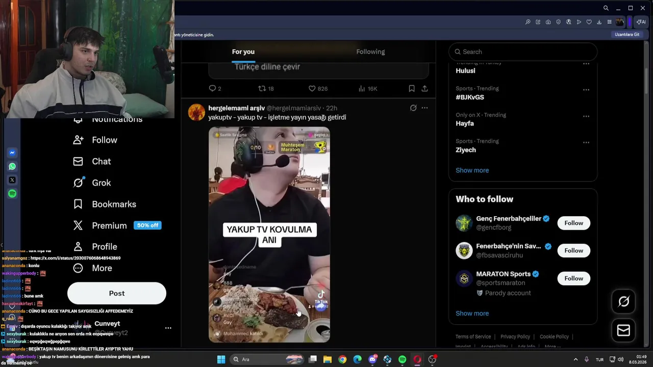The width and height of the screenshot is (653, 367).
Task: Open WhatsApp in the Opera sidebar
Action: (12, 166)
